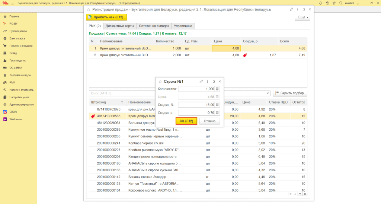
Task: Switch to РМК (2) tab
Action: pos(95,26)
